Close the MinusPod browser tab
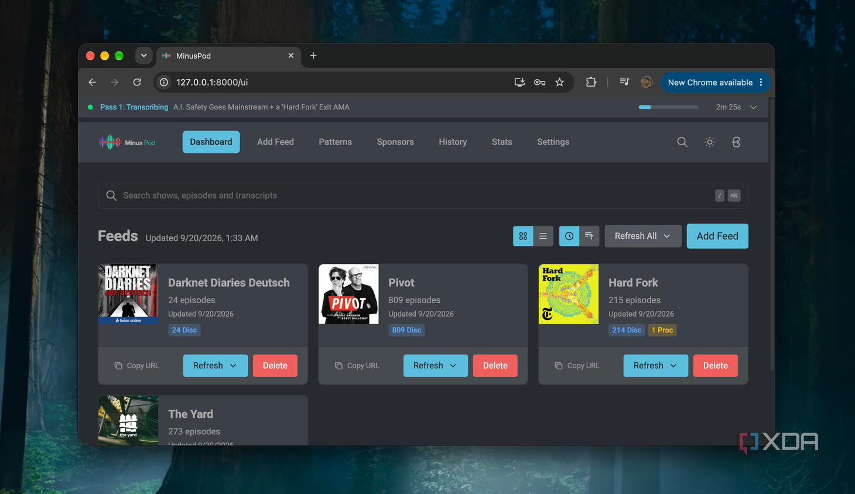 [x=291, y=56]
